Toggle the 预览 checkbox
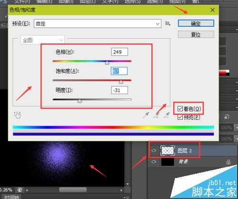The height and width of the screenshot is (199, 238). (x=180, y=117)
